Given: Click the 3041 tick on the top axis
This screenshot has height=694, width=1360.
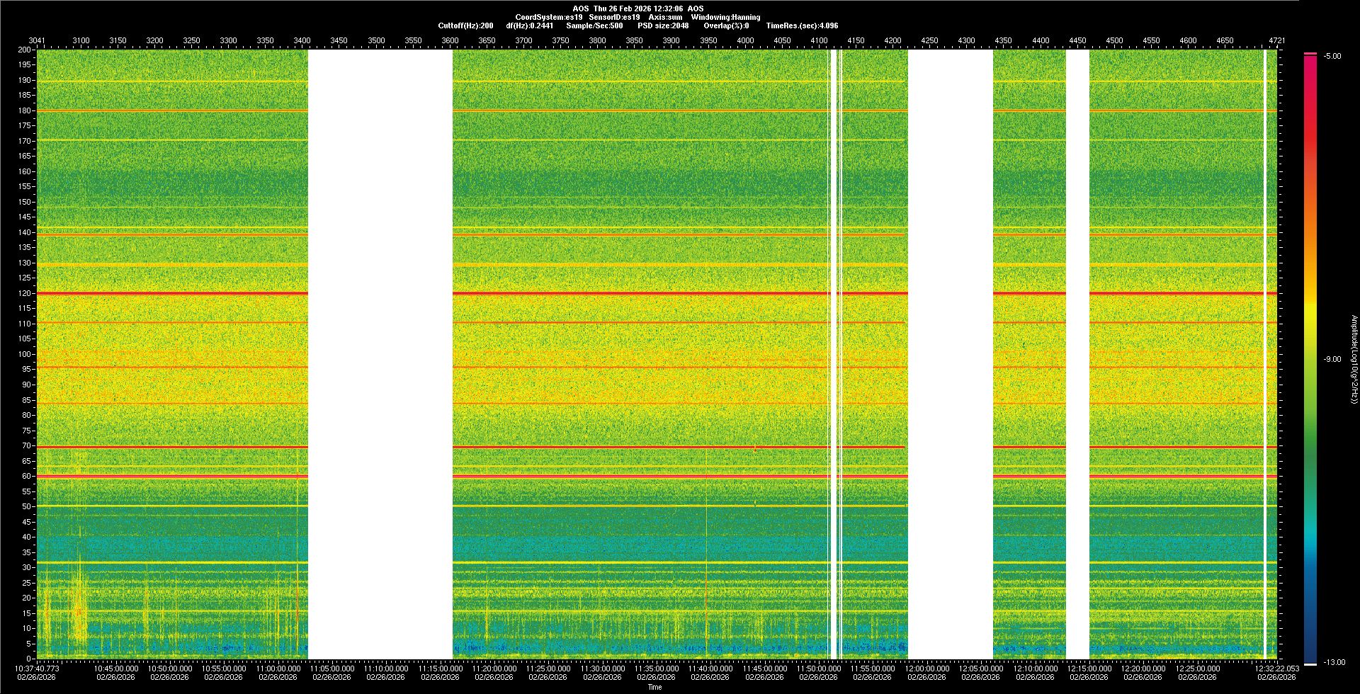Looking at the screenshot, I should 37,40.
